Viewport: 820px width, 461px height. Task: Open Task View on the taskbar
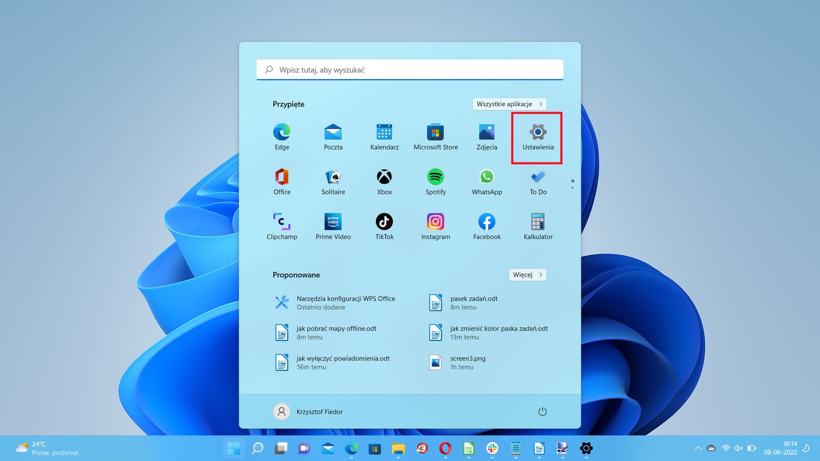coord(281,448)
